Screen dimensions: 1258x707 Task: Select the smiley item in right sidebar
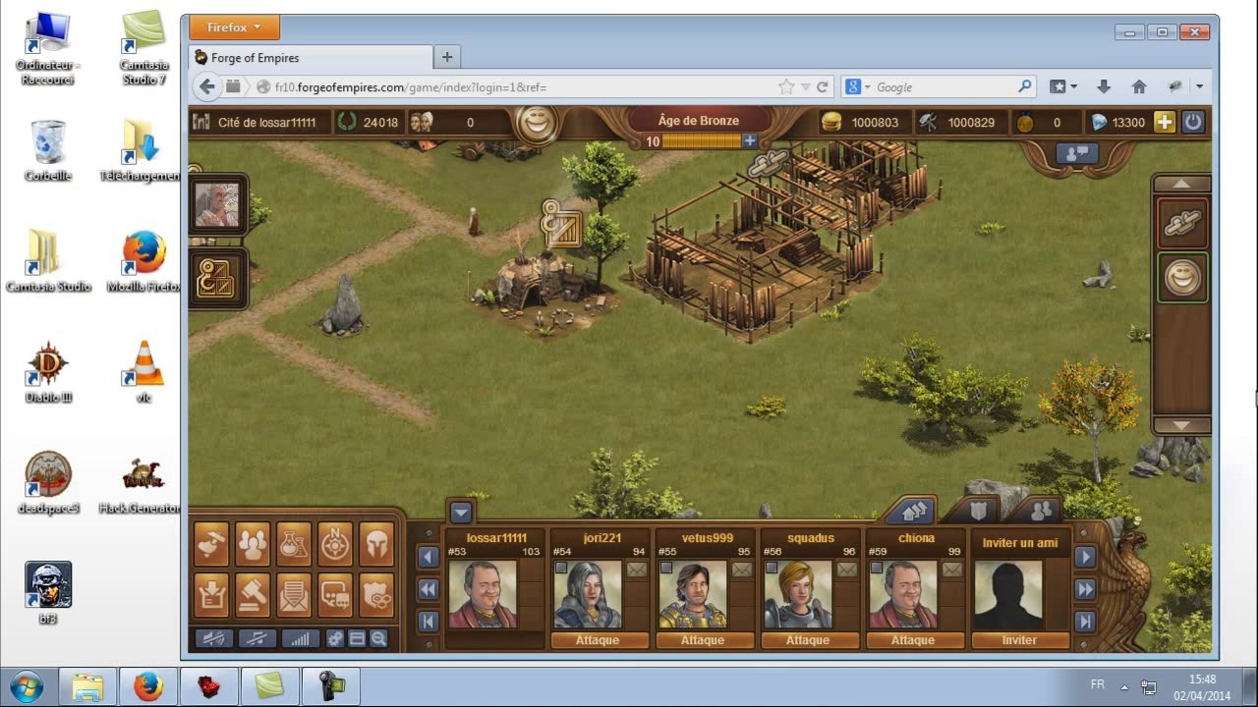coord(1183,278)
